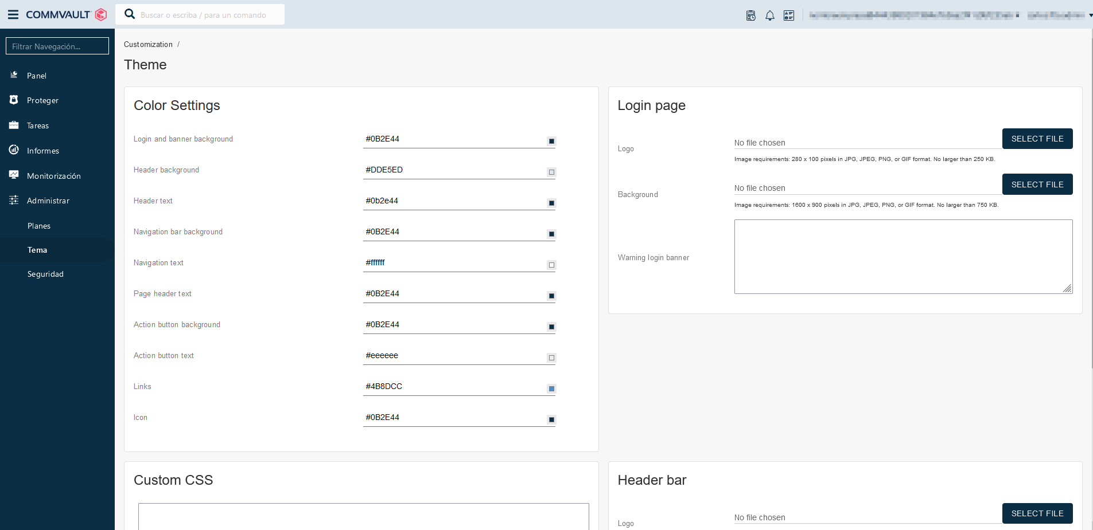Click Header bar Logo file name field
Image resolution: width=1093 pixels, height=530 pixels.
click(x=868, y=517)
